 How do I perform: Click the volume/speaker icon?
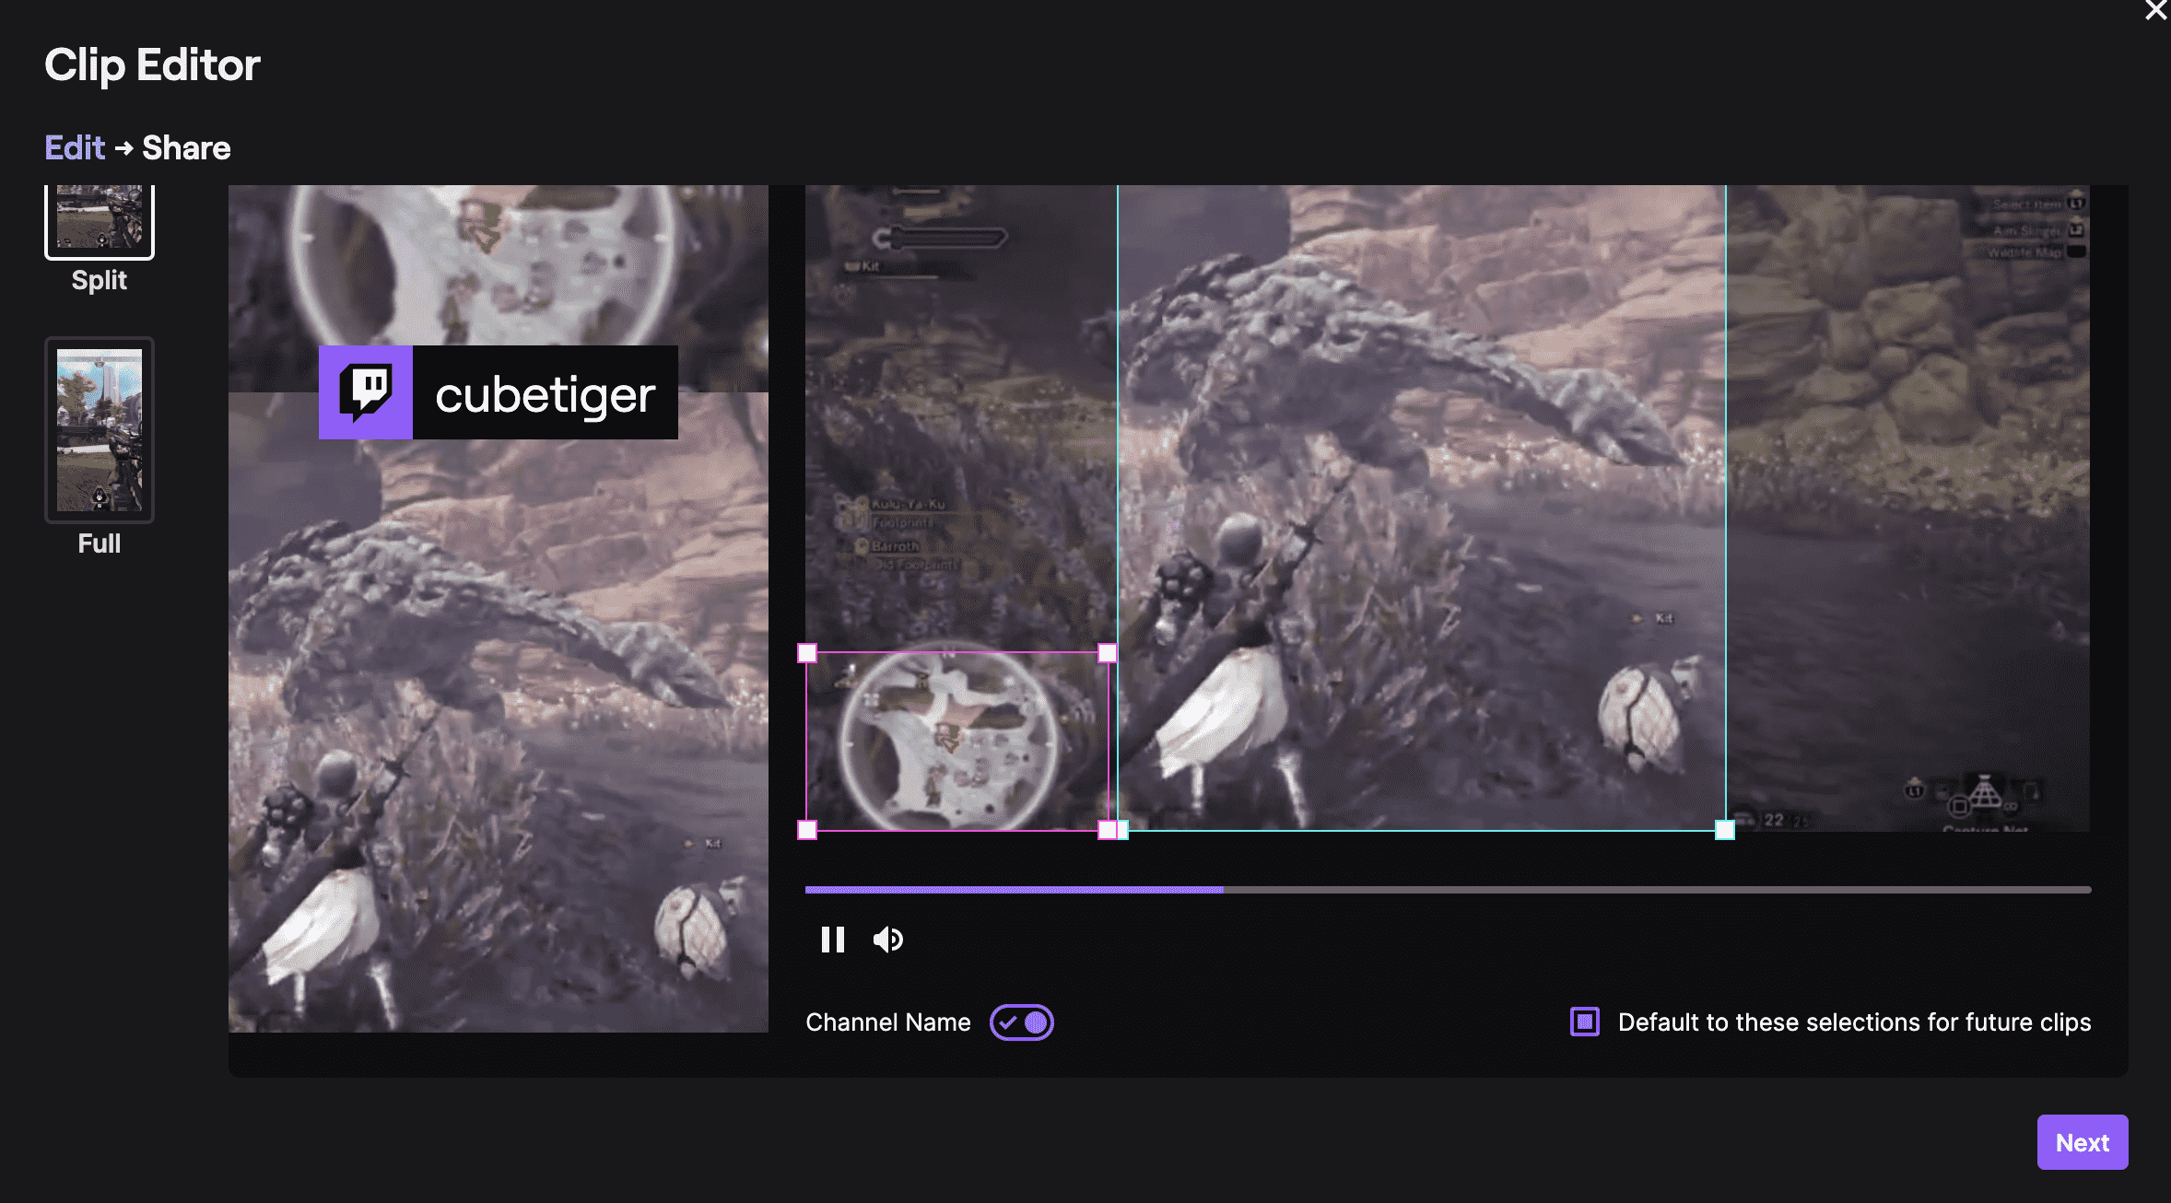(x=887, y=936)
